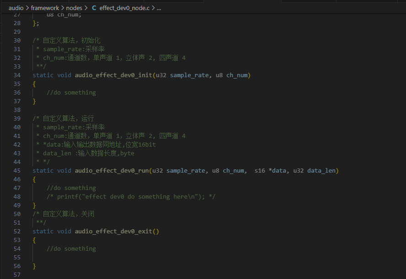Click the data_len parameter on line 45

pos(321,170)
